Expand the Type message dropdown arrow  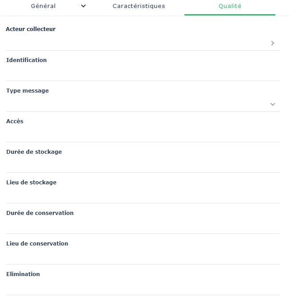(273, 104)
